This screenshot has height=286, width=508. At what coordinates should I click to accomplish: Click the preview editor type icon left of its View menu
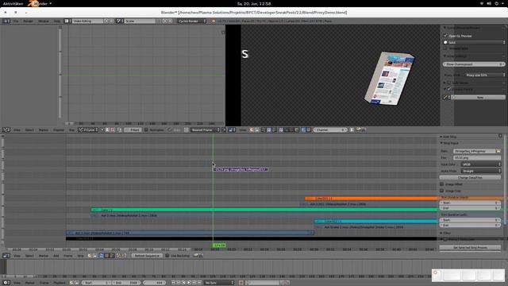click(232, 130)
